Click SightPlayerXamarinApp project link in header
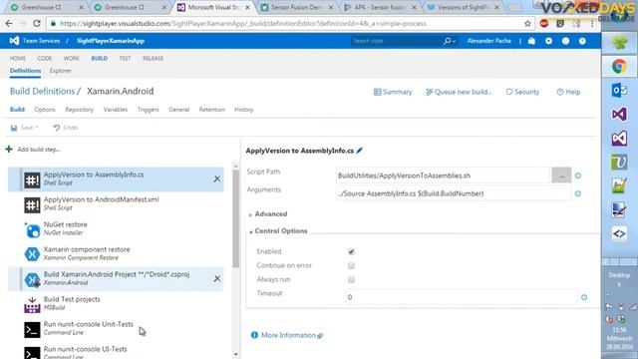 [x=111, y=41]
